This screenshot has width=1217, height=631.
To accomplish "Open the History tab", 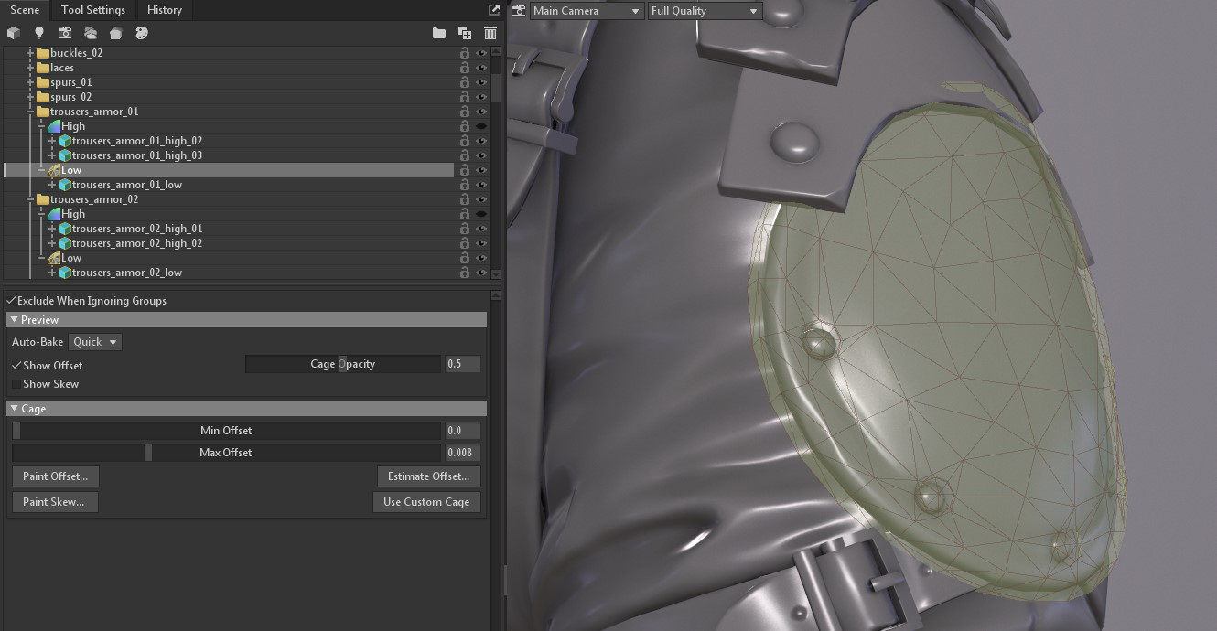I will click(x=165, y=10).
